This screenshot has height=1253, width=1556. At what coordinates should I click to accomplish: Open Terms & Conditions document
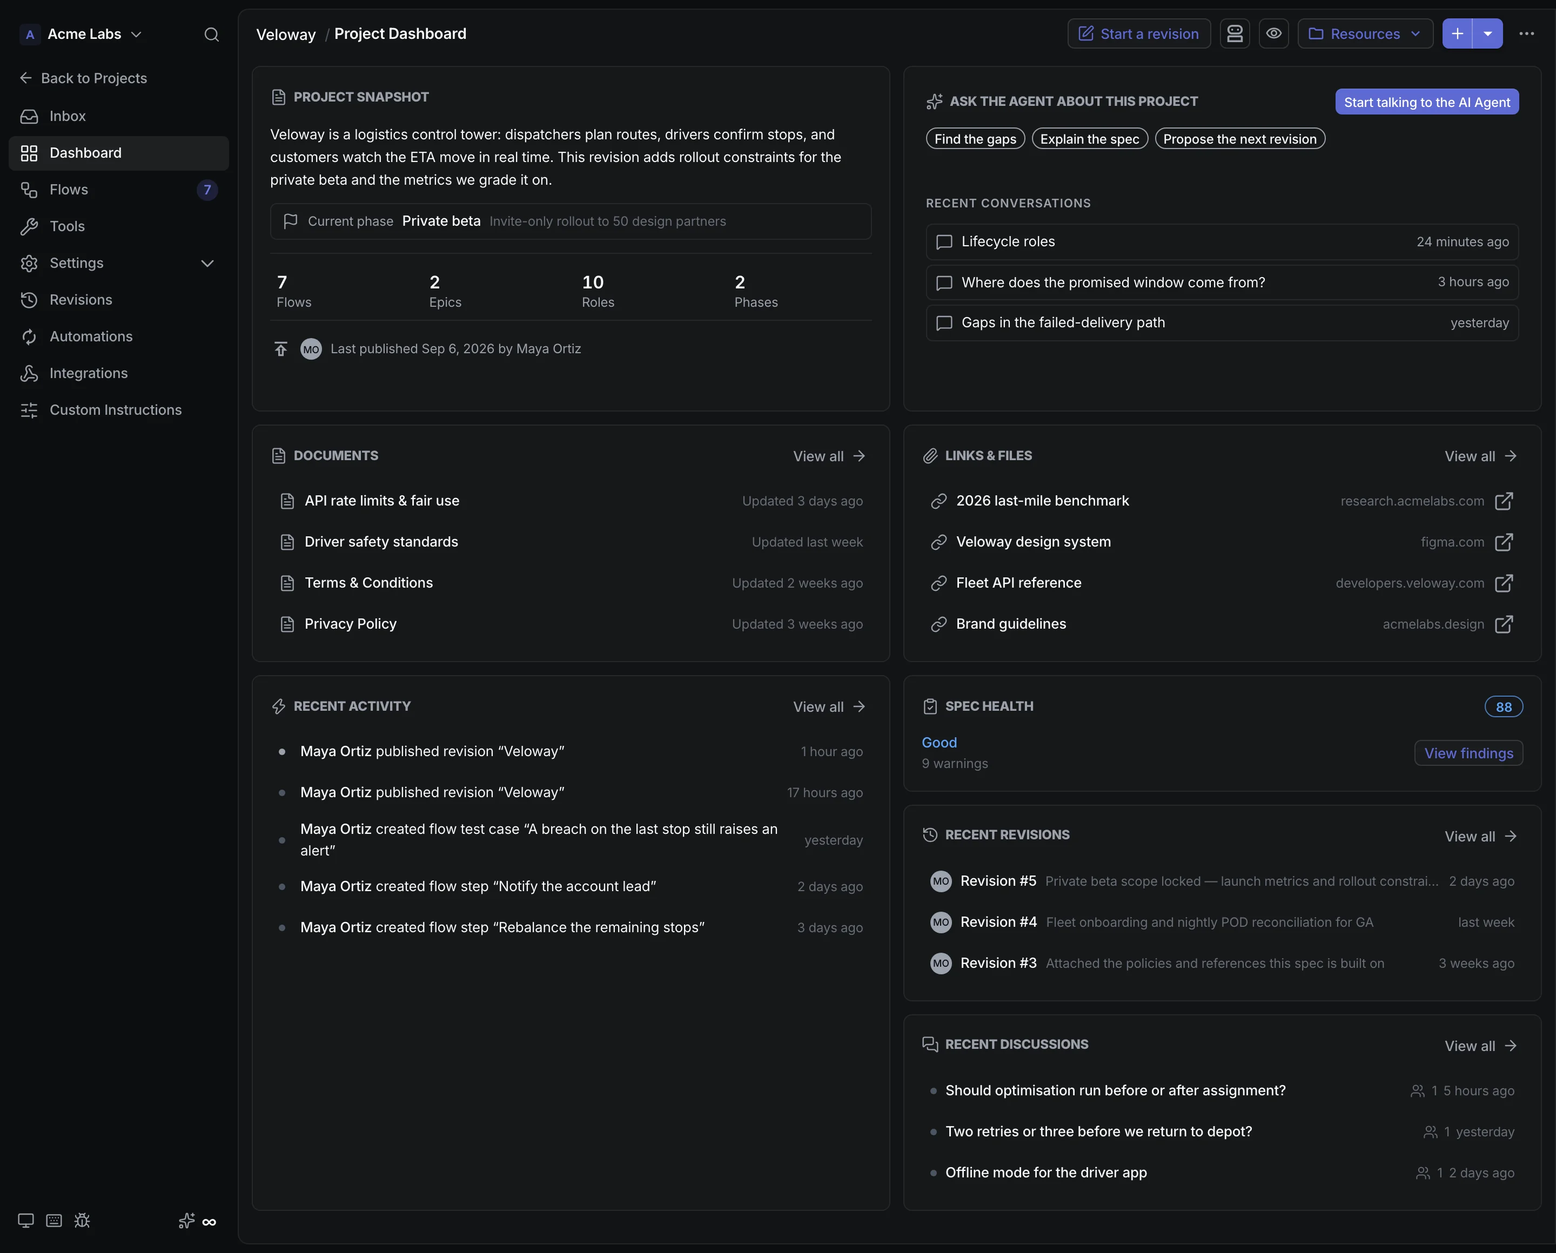(571, 583)
